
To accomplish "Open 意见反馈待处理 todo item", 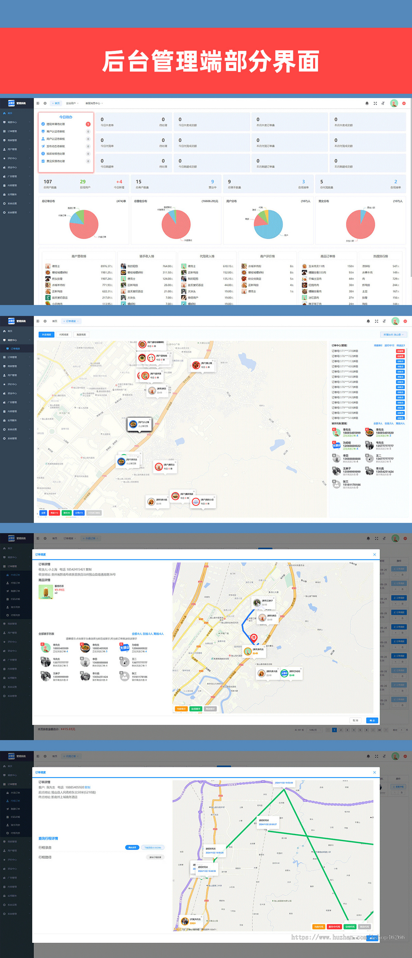I will [x=66, y=161].
